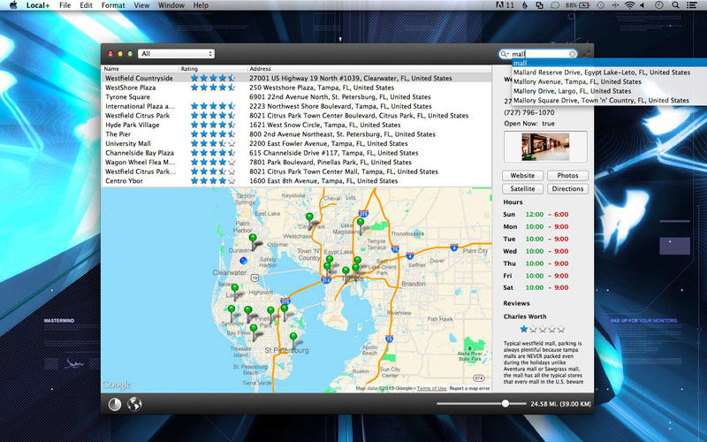Image resolution: width=707 pixels, height=442 pixels.
Task: Clear the search field with the X icon
Action: pyautogui.click(x=574, y=54)
